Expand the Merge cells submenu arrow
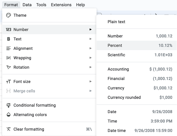Screen dimensions: 177x136 91,91
